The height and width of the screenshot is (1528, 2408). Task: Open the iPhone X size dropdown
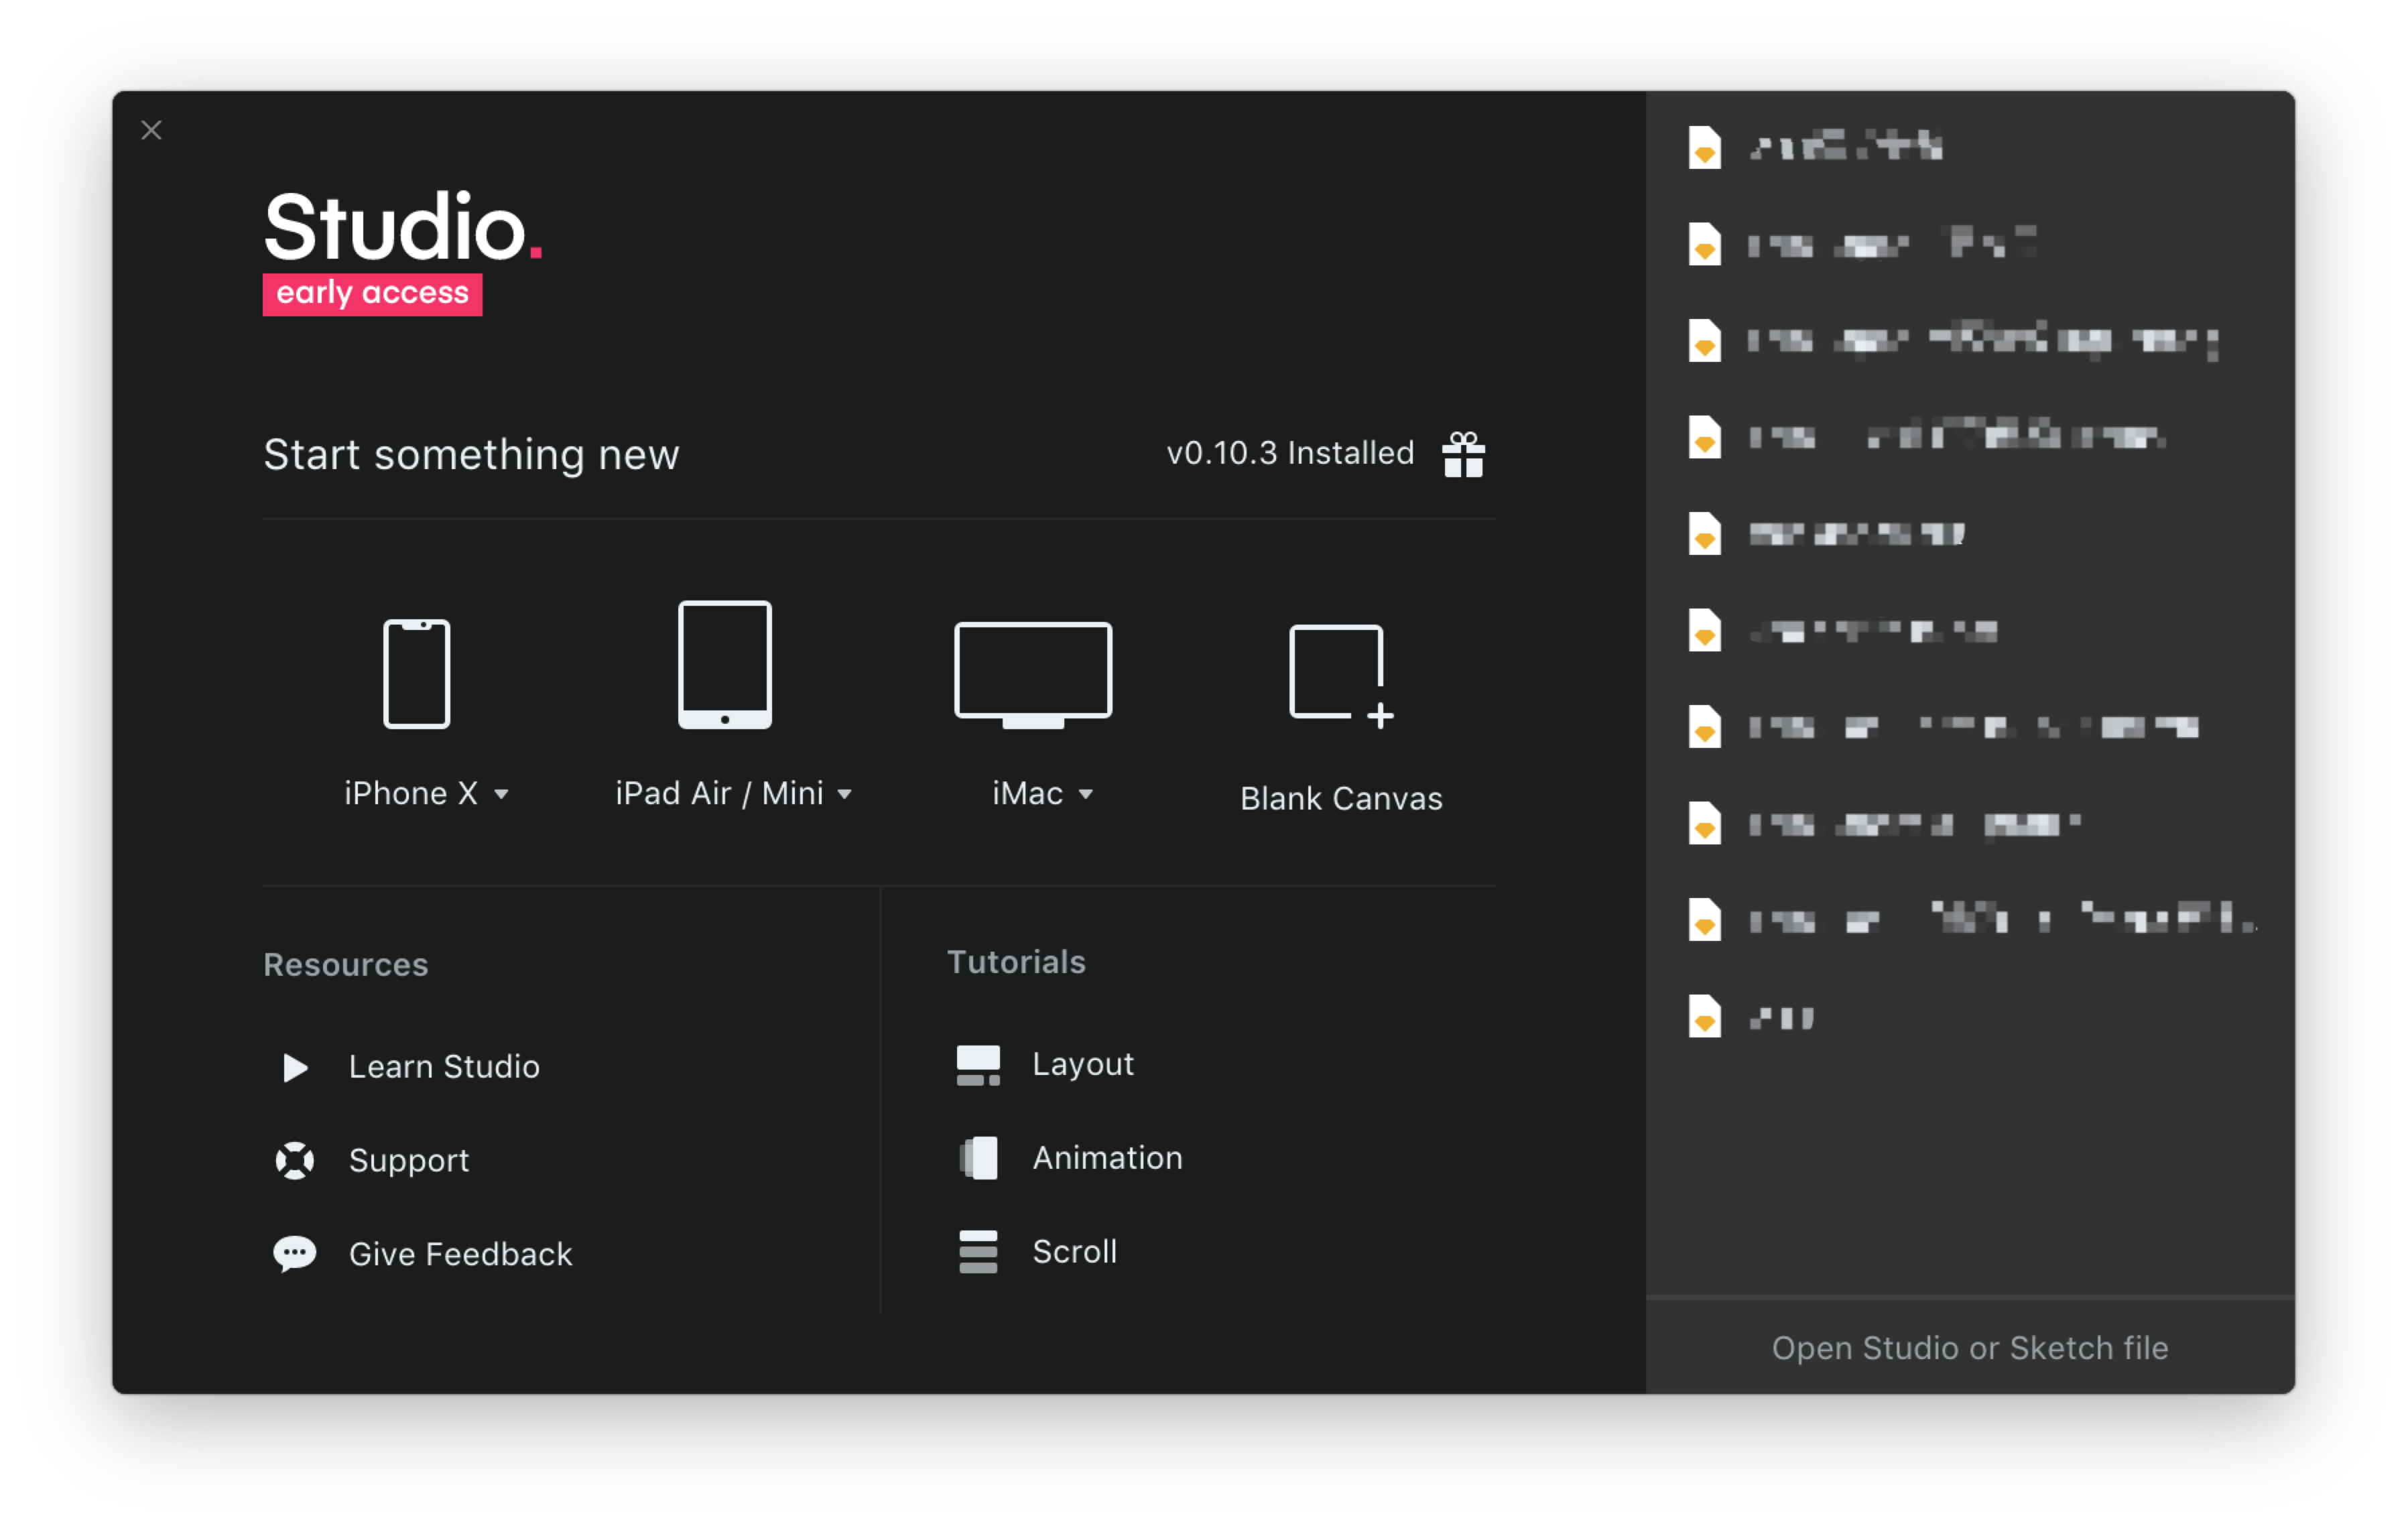503,793
